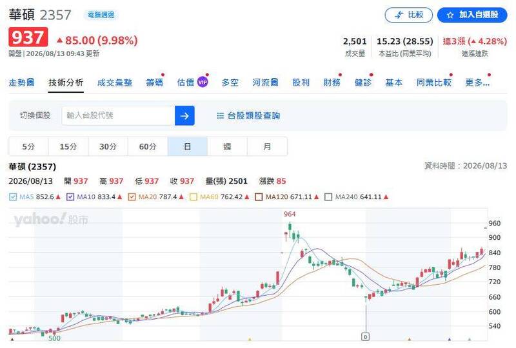Enable the MA60 checkbox
Viewport: 516px width, 348px height.
[x=193, y=197]
